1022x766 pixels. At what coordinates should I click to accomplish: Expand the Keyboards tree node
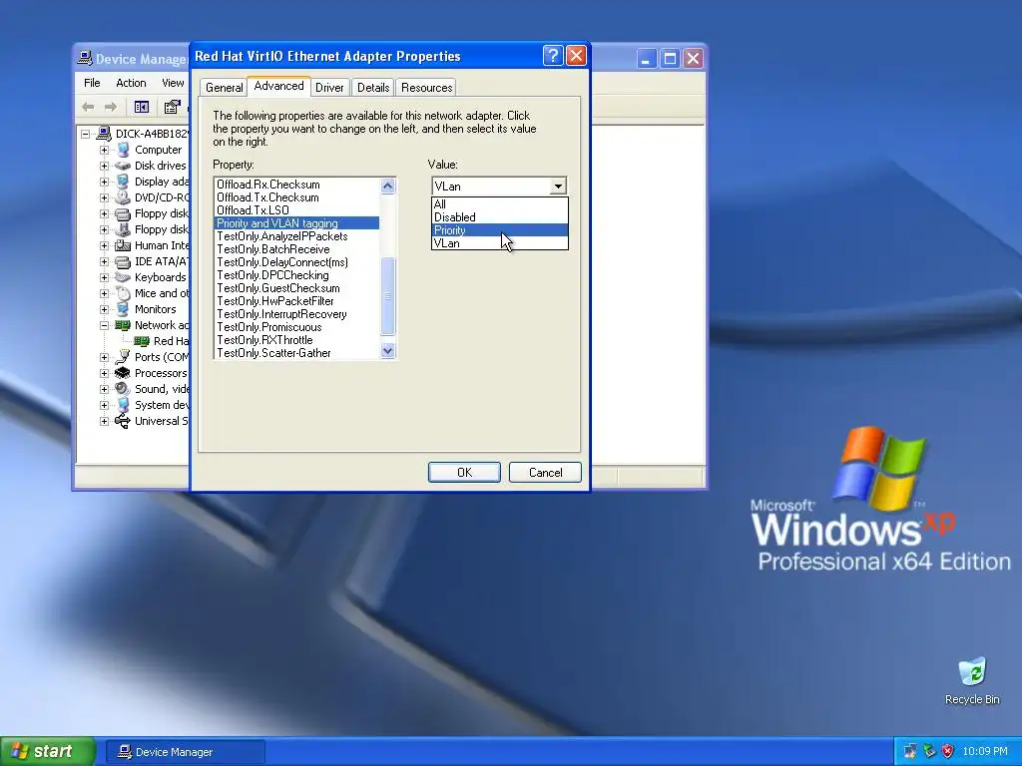(104, 277)
